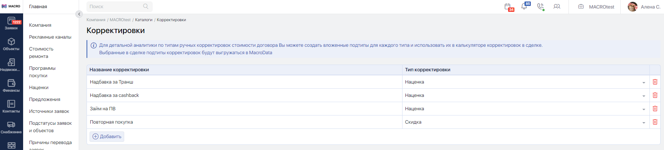Expand type dropdown for Надбавка за cashback

(x=643, y=96)
